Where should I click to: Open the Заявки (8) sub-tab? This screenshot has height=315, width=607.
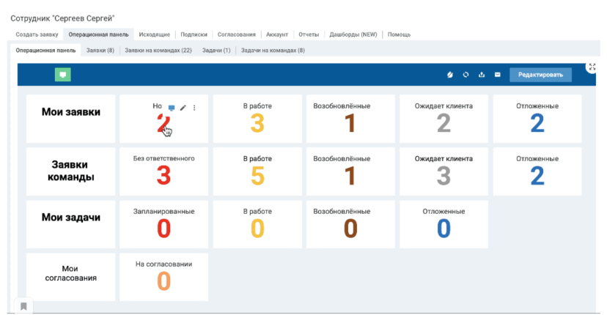[100, 51]
